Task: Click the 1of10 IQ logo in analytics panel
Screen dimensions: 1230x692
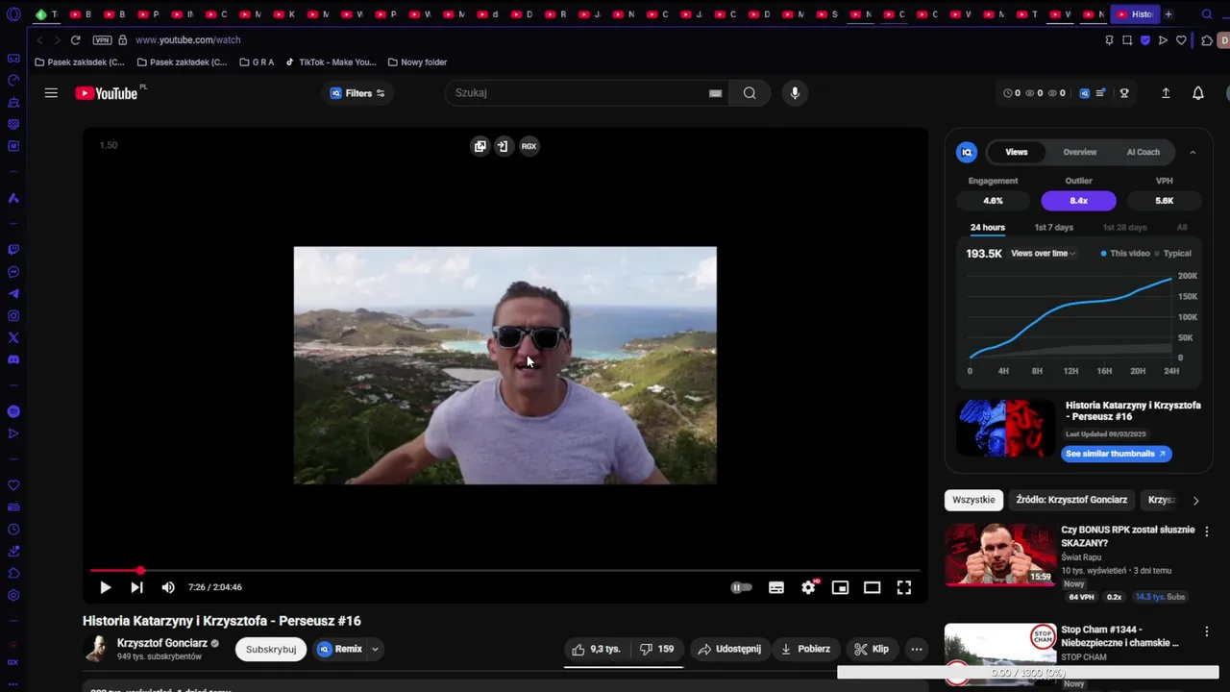Action: coord(967,152)
